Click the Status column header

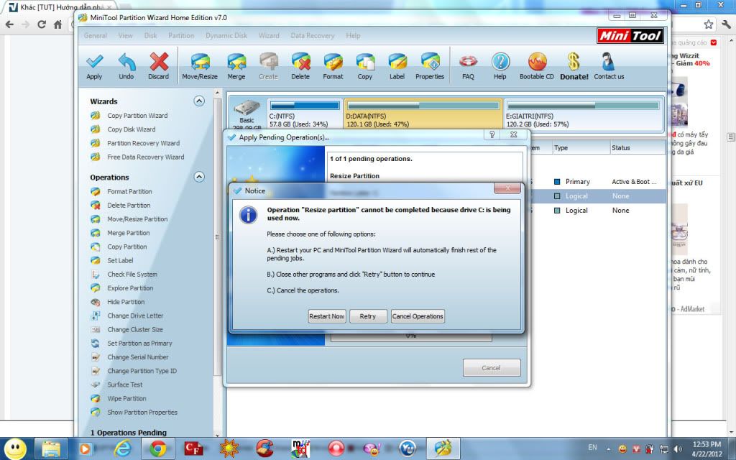[638, 148]
